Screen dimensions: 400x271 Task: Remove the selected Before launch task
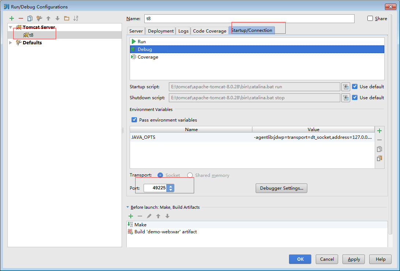[x=140, y=216]
